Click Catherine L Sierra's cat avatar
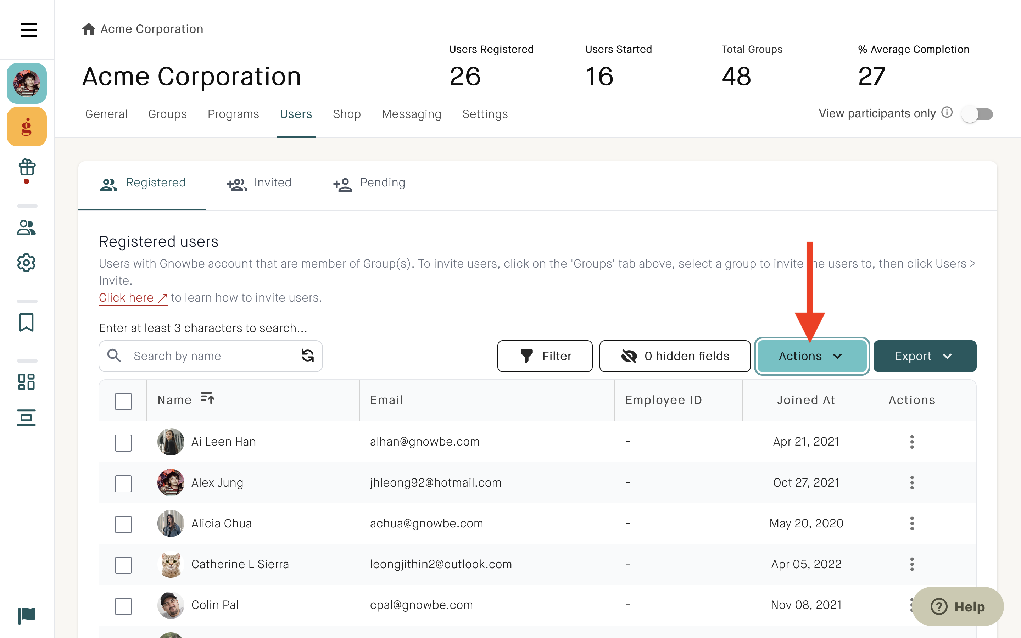Image resolution: width=1021 pixels, height=638 pixels. tap(171, 564)
